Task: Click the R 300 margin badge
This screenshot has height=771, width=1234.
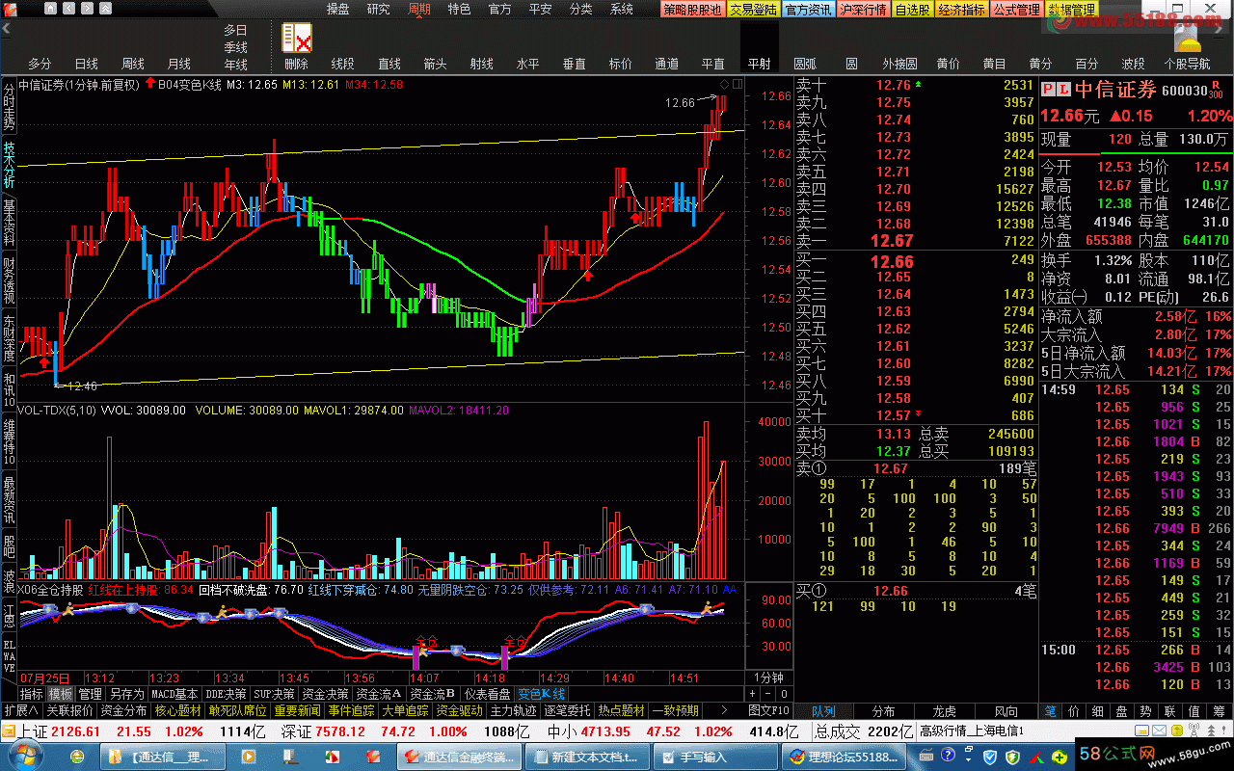Action: pyautogui.click(x=1217, y=90)
